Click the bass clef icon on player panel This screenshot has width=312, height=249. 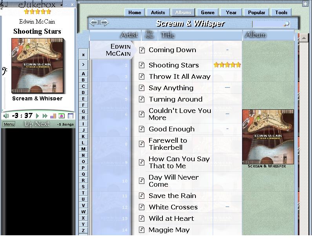(4, 71)
